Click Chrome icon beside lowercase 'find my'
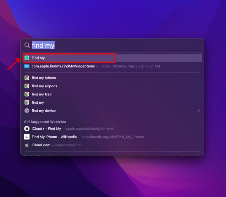The height and width of the screenshot is (197, 226). click(x=27, y=103)
